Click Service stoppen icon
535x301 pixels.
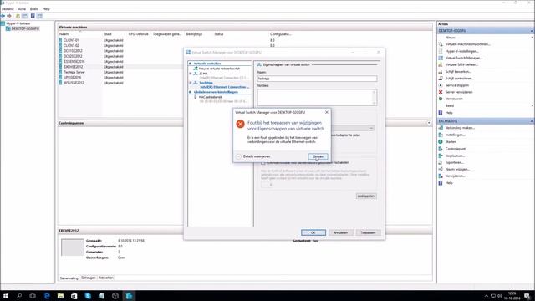click(x=441, y=85)
